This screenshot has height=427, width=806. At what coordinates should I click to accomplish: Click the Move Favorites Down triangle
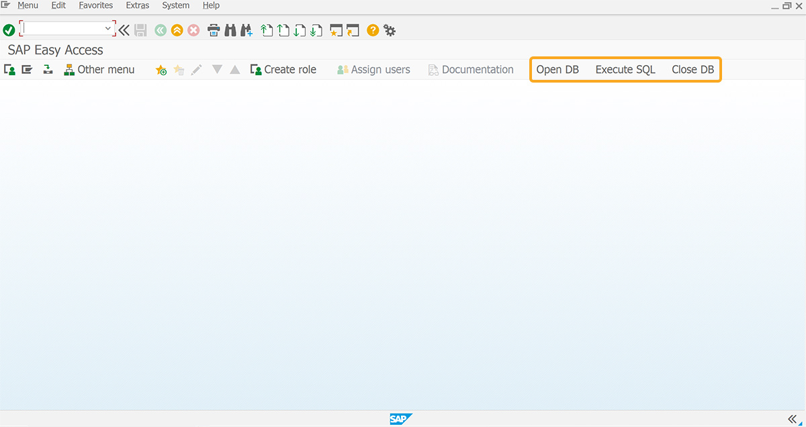point(217,69)
